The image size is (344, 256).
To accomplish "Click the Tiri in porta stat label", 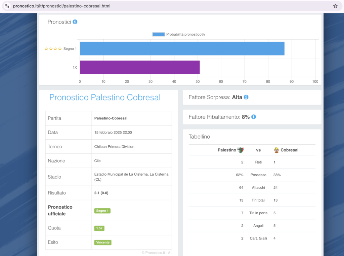I will click(258, 213).
